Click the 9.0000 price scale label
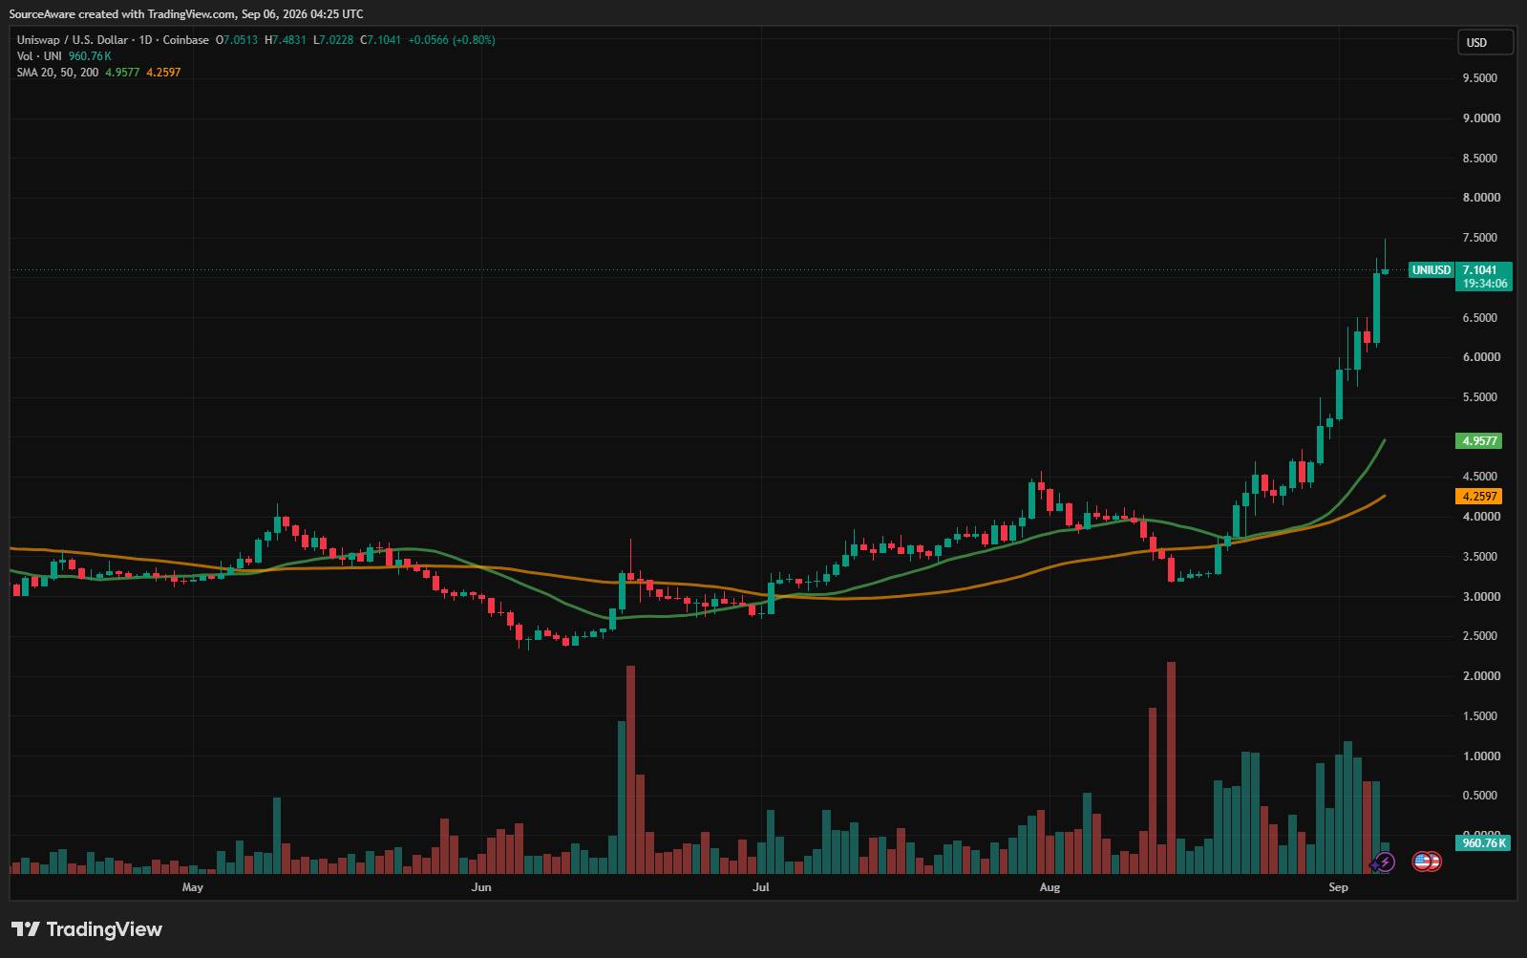The height and width of the screenshot is (958, 1527). pos(1481,118)
